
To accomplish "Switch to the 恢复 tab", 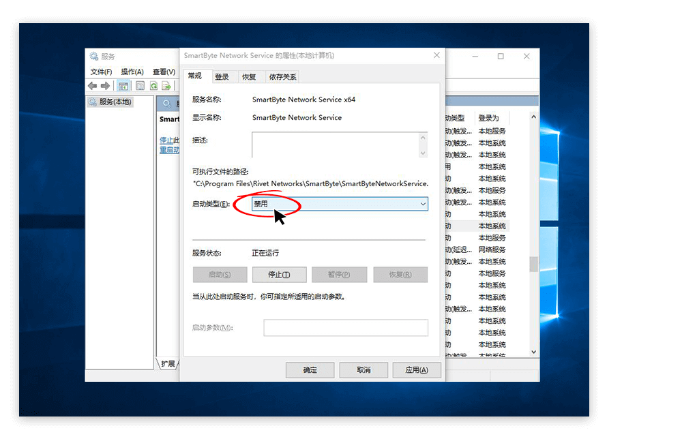I will coord(250,76).
